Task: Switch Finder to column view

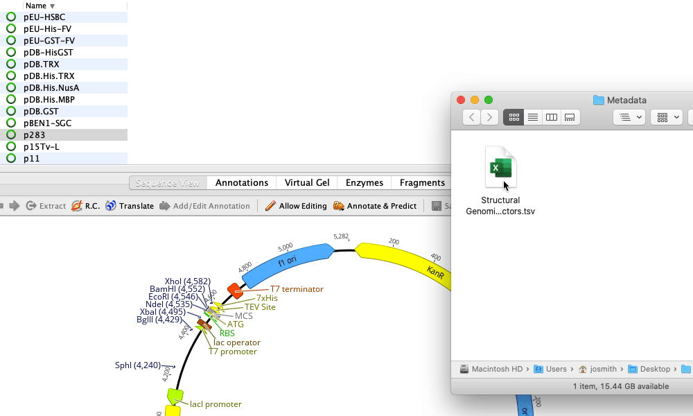Action: 552,117
